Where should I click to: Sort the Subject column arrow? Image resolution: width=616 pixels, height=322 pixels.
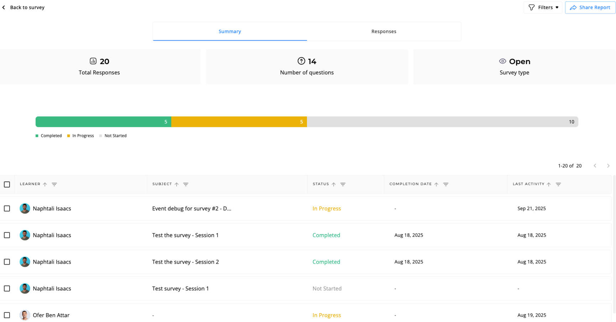click(177, 184)
